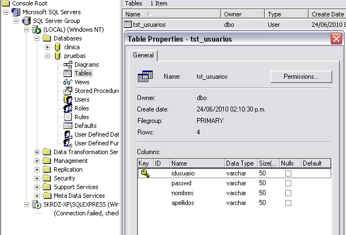
Task: Expand the clinica database node
Action: [47, 47]
